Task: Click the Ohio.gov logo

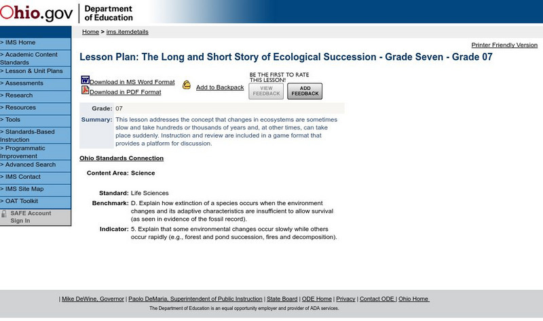Action: point(37,12)
